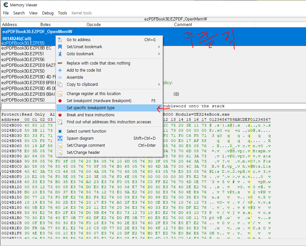306x246 pixels.
Task: Select Set breakpoint (Hardware Breakpoint)
Action: pyautogui.click(x=109, y=101)
